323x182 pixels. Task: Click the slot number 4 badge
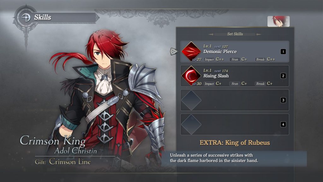(x=283, y=124)
